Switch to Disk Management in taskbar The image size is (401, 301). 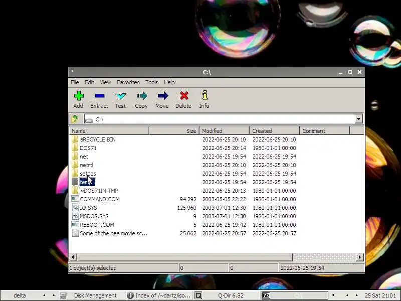[92, 295]
